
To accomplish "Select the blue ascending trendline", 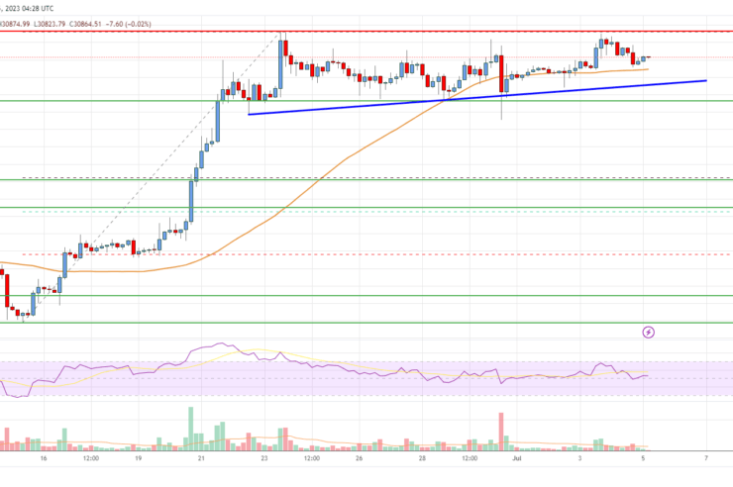I will point(476,98).
